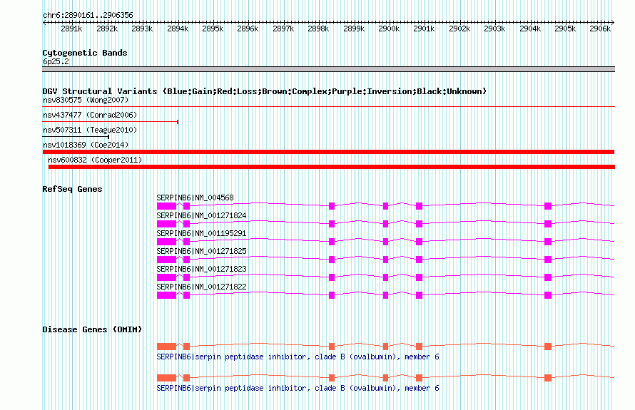
Task: Open variant nsv600832 (Cooper2011)
Action: tap(95, 160)
